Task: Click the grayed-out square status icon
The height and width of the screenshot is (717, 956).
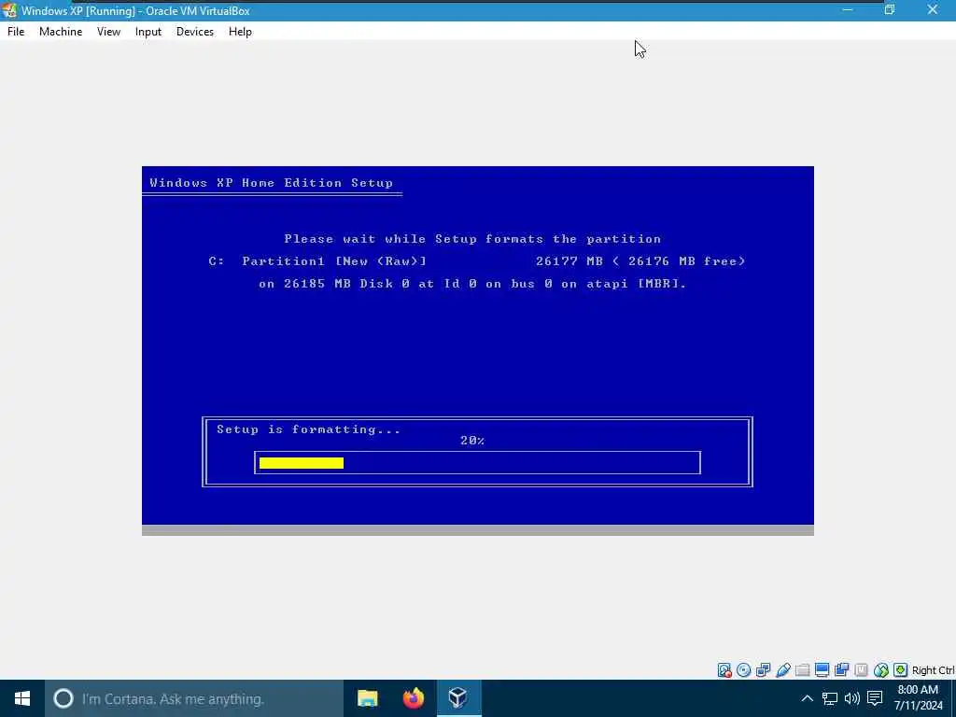Action: 861,670
